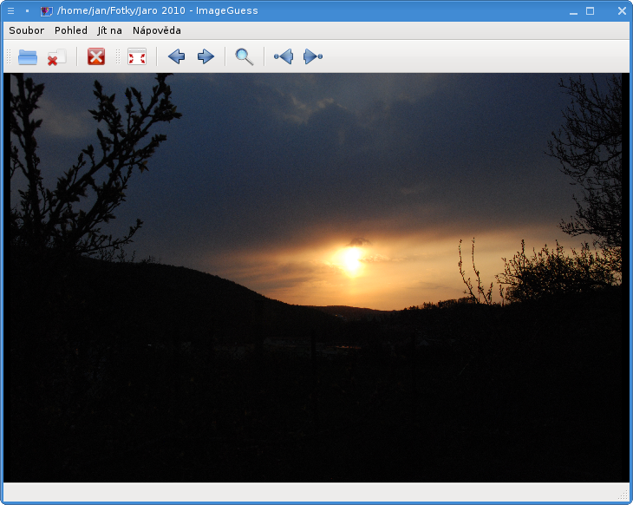The height and width of the screenshot is (505, 633).
Task: Open the Jít na menu
Action: (109, 30)
